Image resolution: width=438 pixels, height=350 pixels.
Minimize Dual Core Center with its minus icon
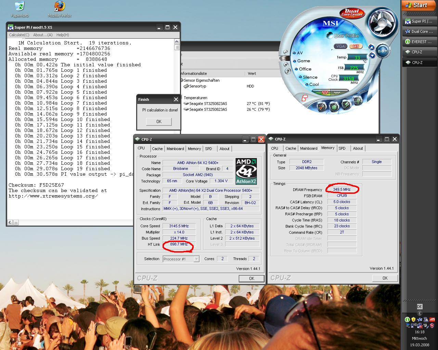285,52
